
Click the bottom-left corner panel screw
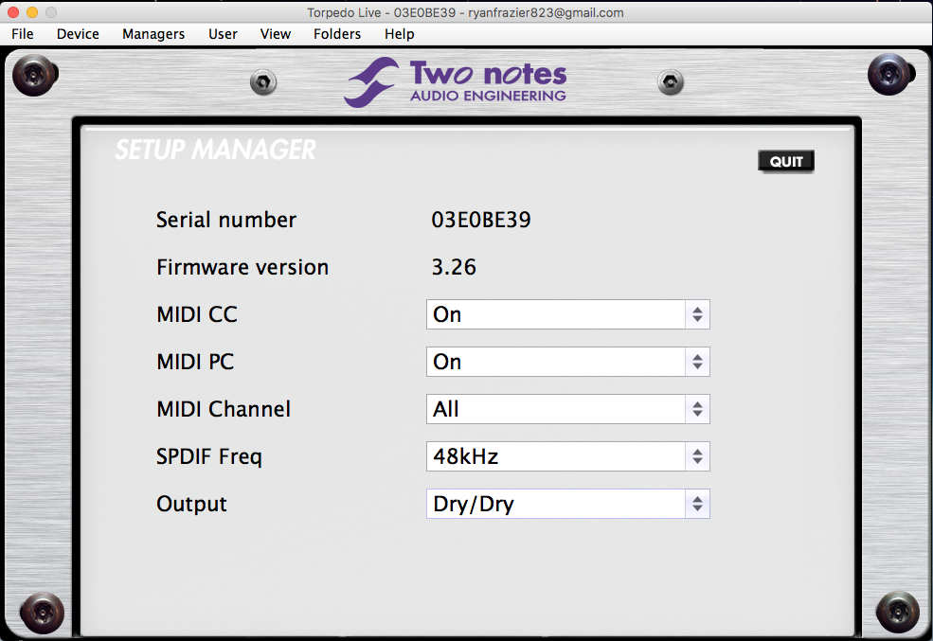[x=41, y=612]
